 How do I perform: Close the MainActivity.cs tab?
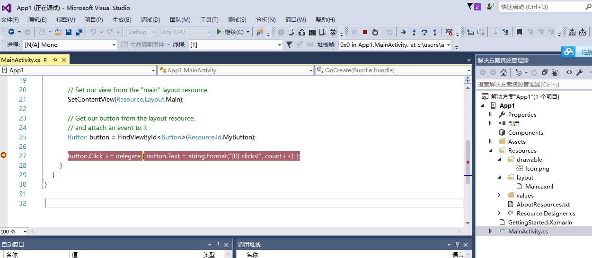(64, 60)
